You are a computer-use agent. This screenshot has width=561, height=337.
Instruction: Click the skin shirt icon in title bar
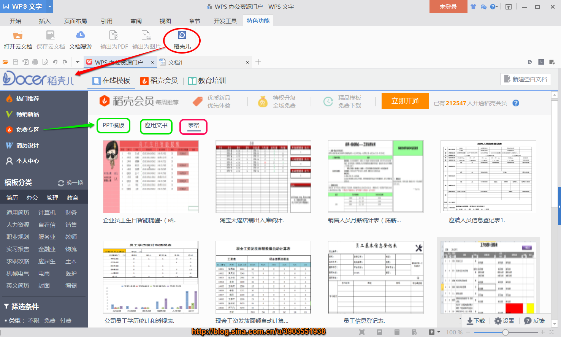[x=474, y=7]
